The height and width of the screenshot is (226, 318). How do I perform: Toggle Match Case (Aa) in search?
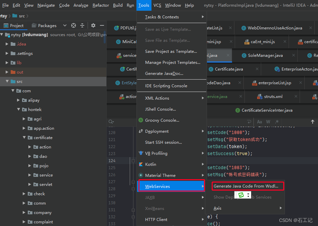tap(259, 122)
